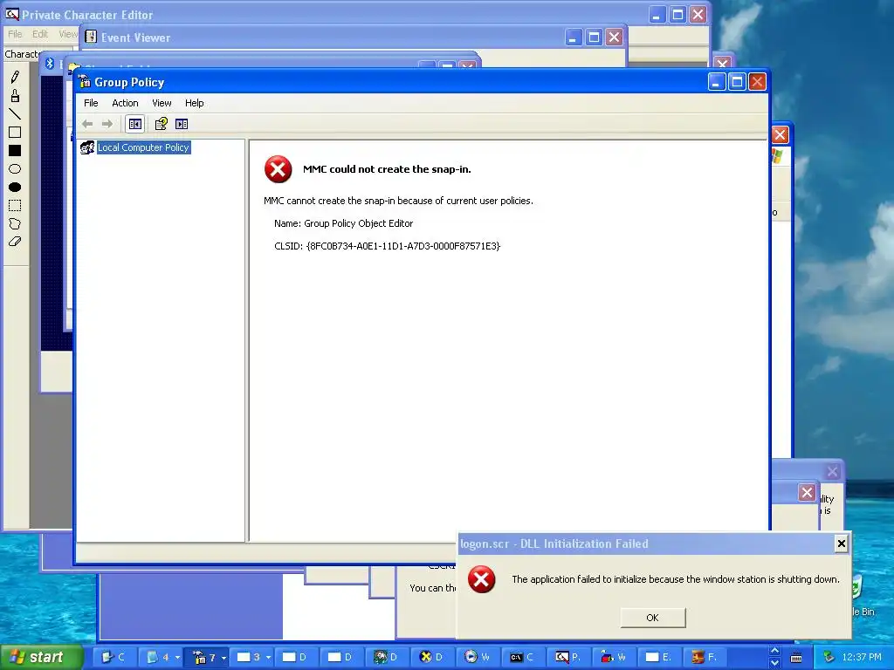Switch to the command prompt taskbar button
894x670 pixels.
pyautogui.click(x=525, y=658)
